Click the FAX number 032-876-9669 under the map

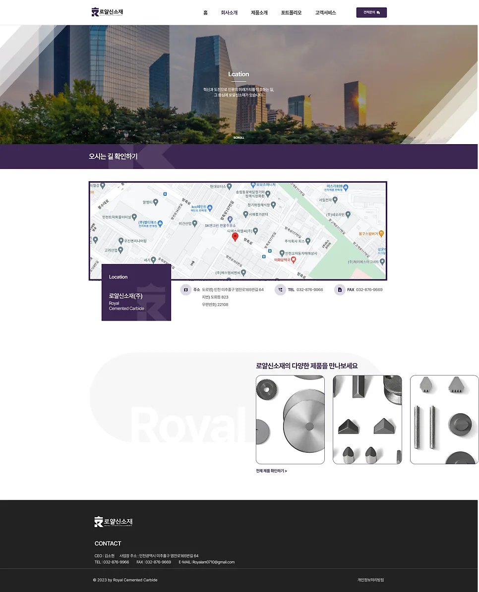[369, 290]
